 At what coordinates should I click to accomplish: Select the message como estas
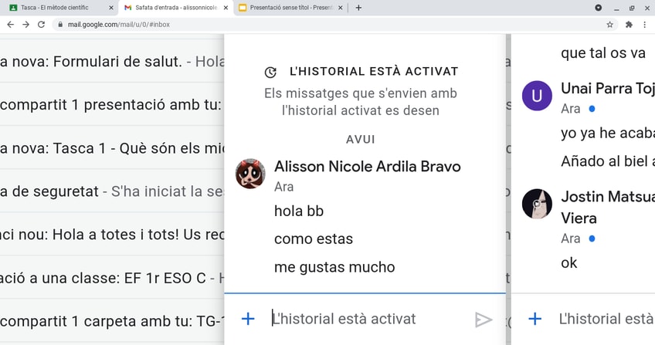click(314, 239)
